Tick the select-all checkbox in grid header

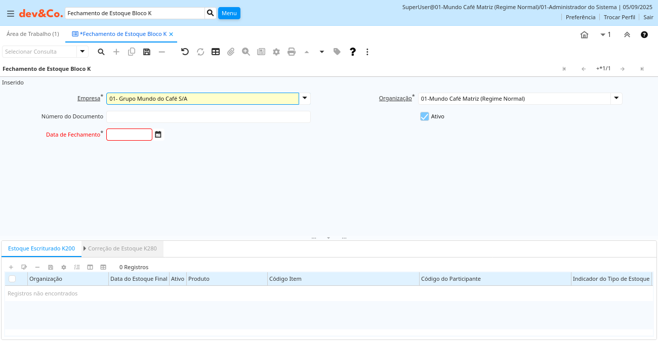(12, 279)
